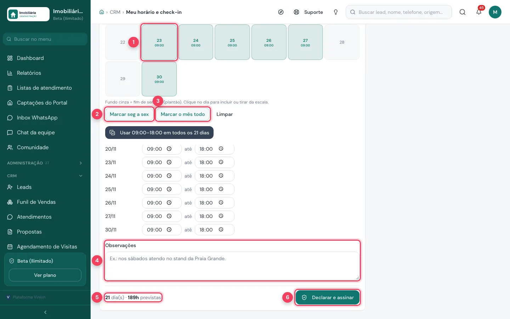Expand the Administração menu section

pyautogui.click(x=45, y=163)
